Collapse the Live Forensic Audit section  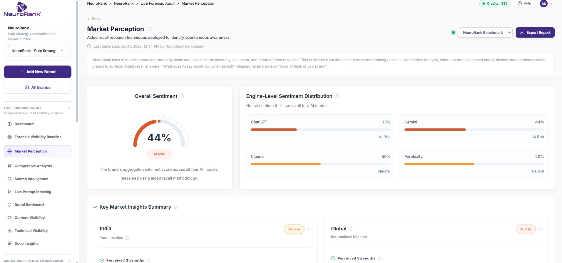(69, 108)
